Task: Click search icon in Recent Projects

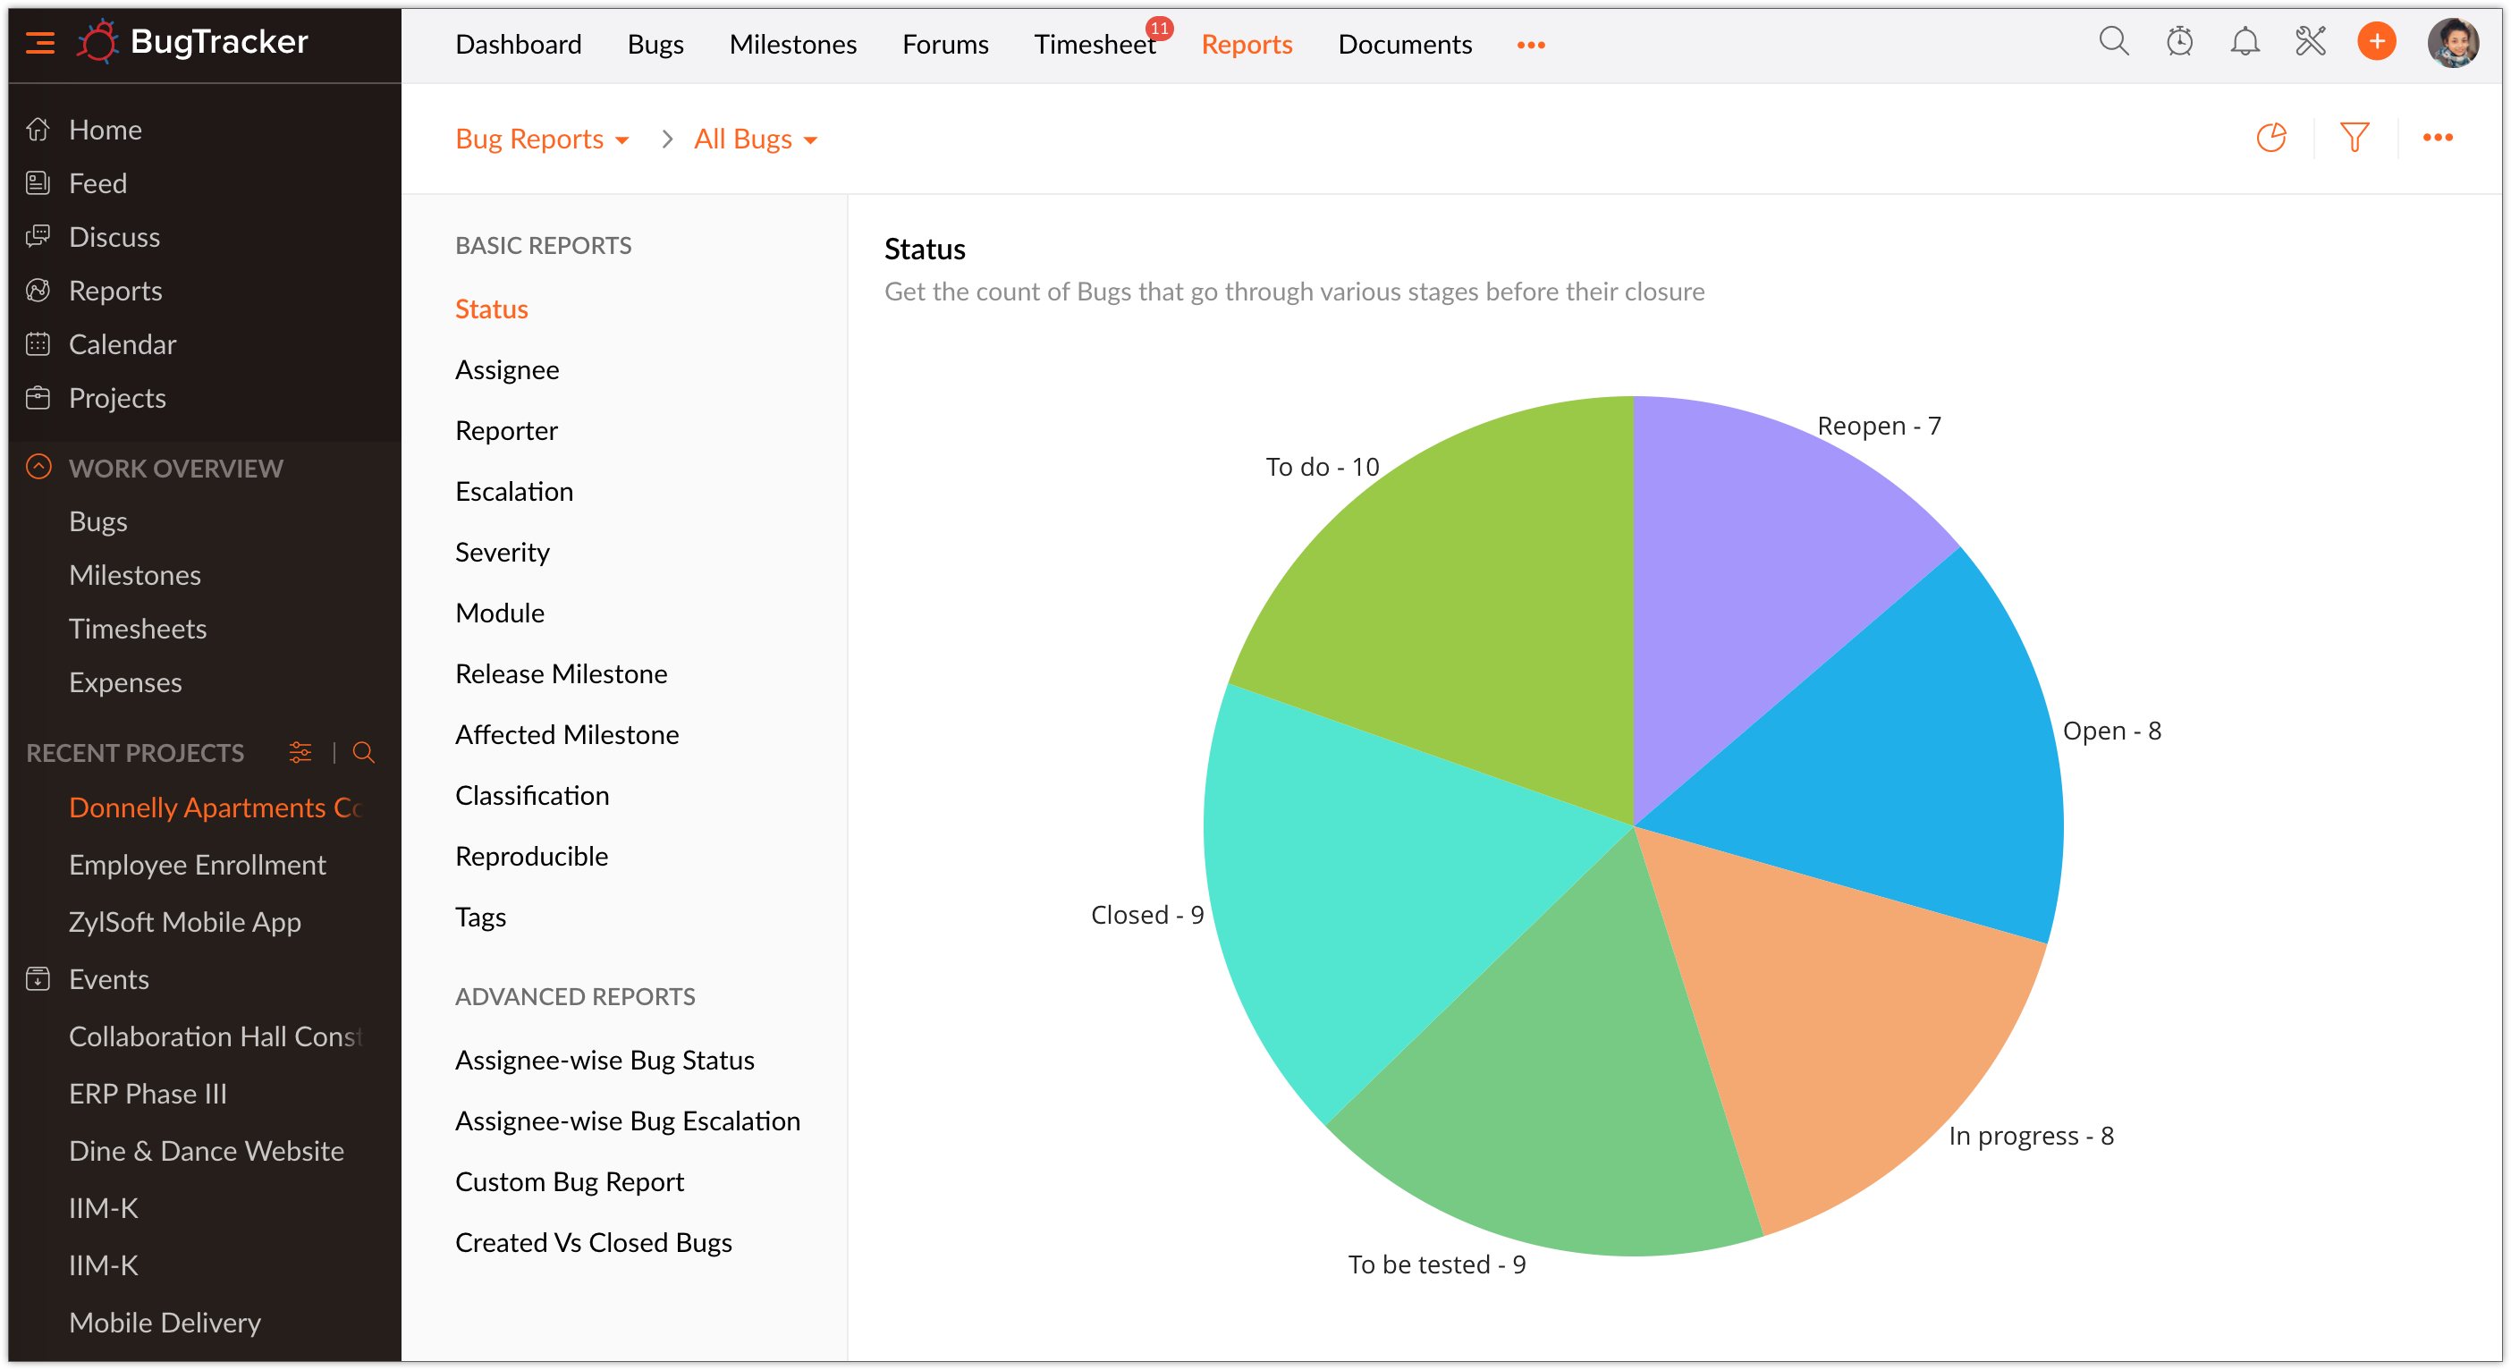Action: point(363,753)
